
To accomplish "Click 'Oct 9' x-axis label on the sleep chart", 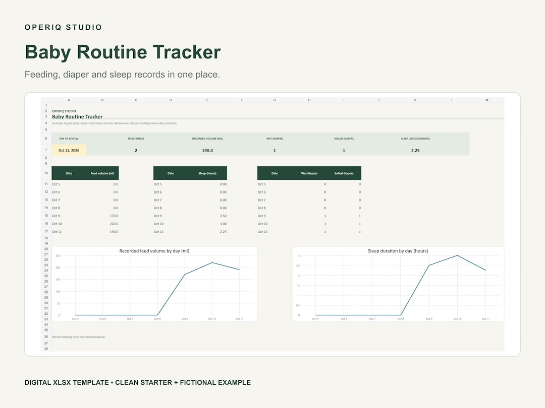I will pos(429,319).
